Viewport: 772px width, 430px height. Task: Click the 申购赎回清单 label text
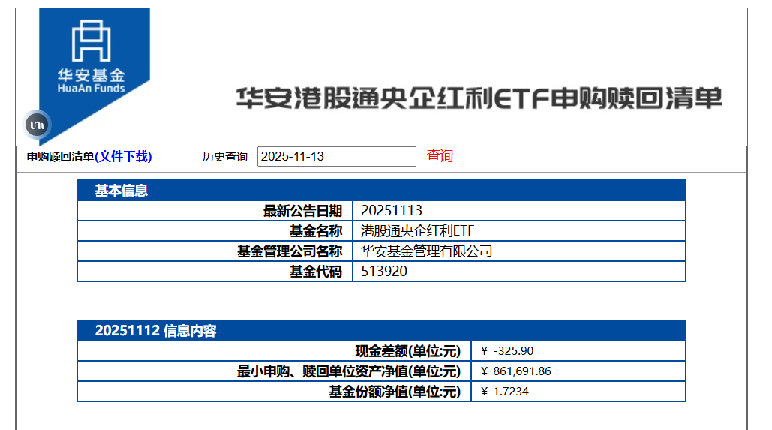click(60, 157)
